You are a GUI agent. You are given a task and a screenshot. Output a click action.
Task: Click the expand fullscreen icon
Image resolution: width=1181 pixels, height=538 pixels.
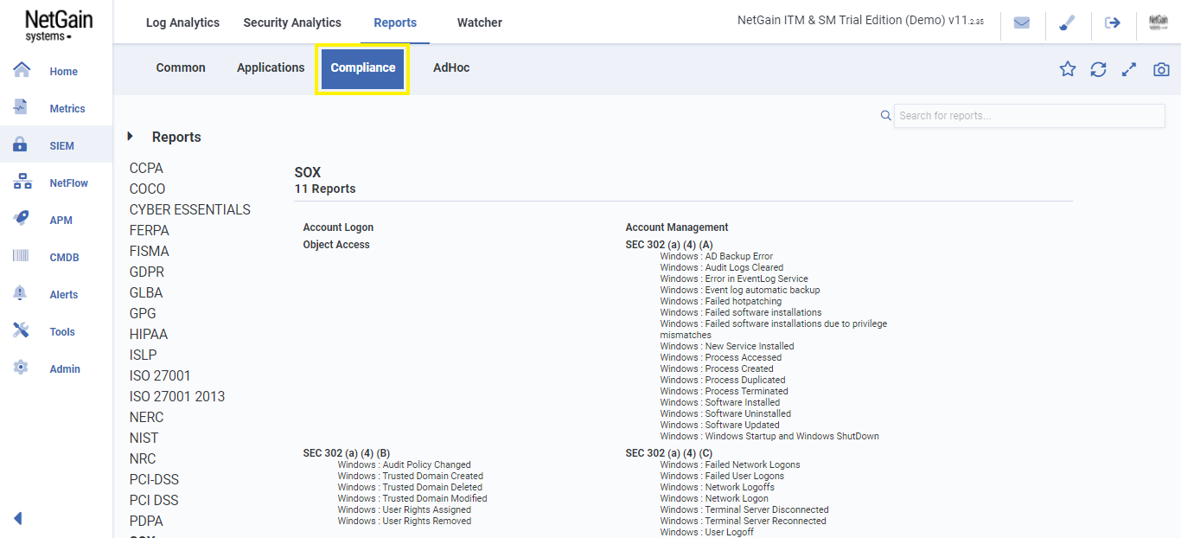tap(1129, 69)
